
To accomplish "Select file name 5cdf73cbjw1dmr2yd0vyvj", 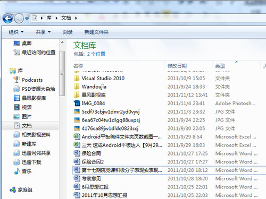I will tap(111, 112).
